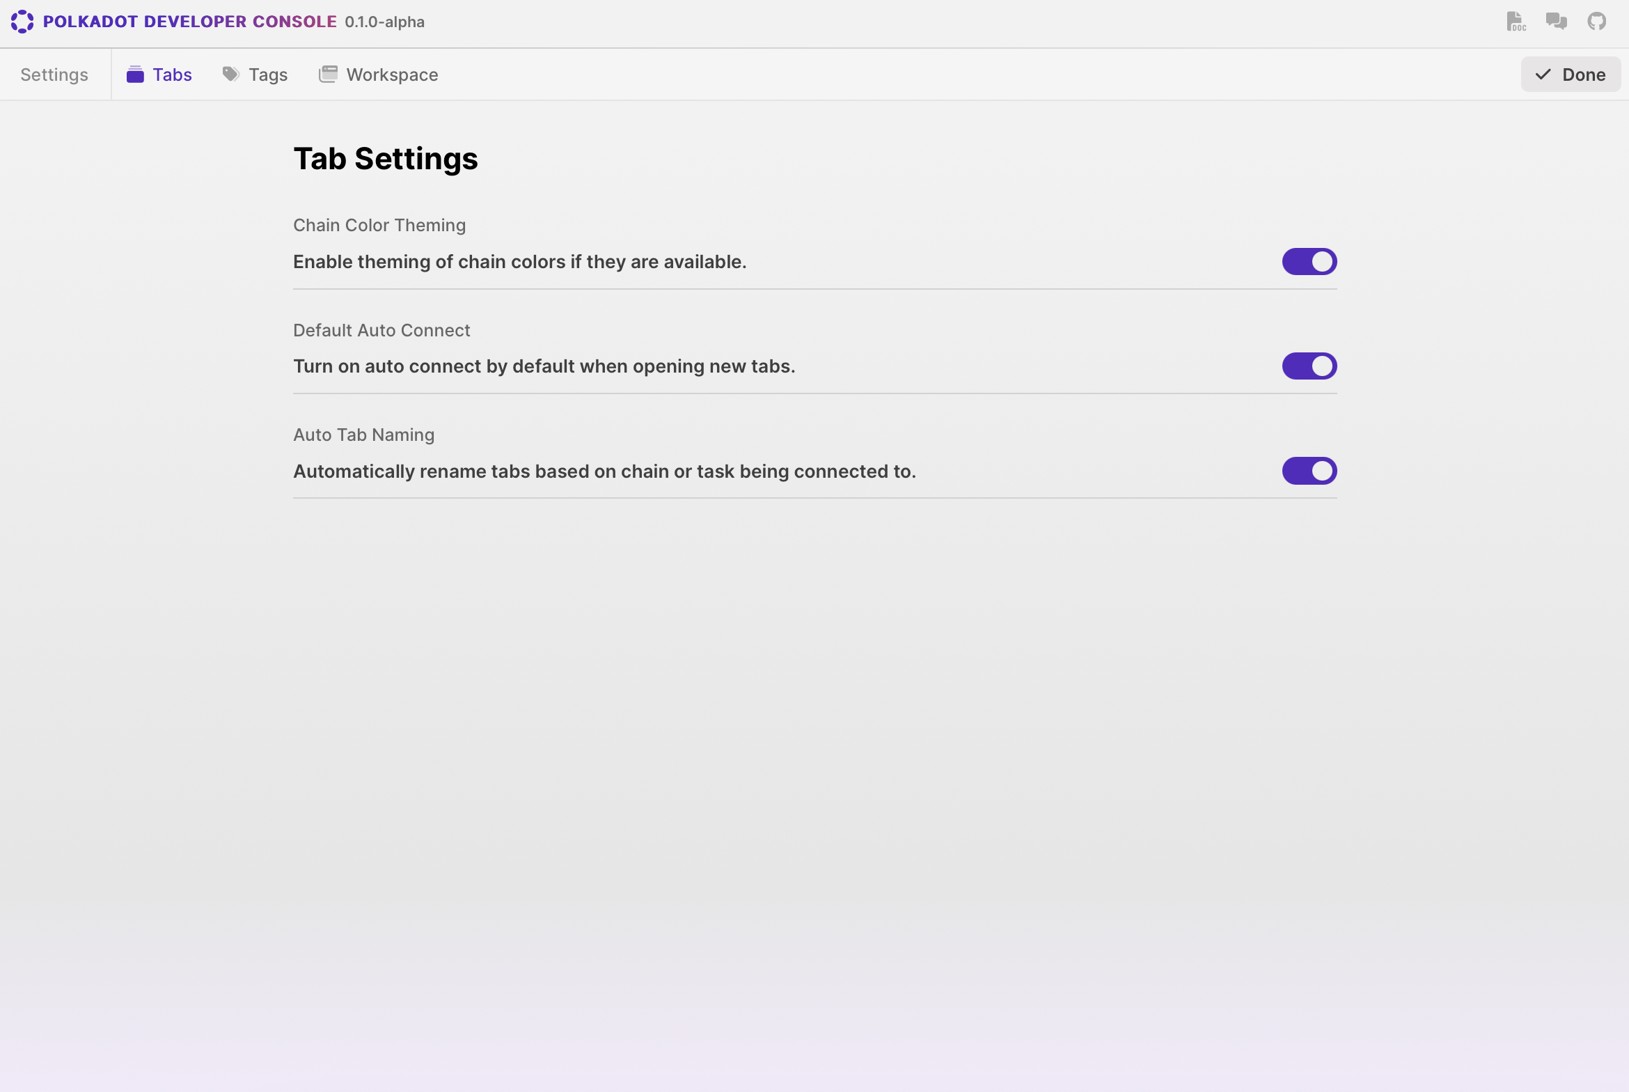This screenshot has height=1092, width=1629.
Task: Click the chat/feedback icon top right
Action: [1556, 22]
